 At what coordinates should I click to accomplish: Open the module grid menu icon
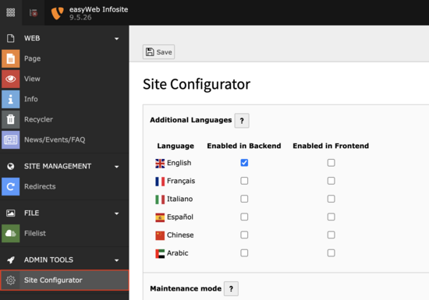point(11,12)
